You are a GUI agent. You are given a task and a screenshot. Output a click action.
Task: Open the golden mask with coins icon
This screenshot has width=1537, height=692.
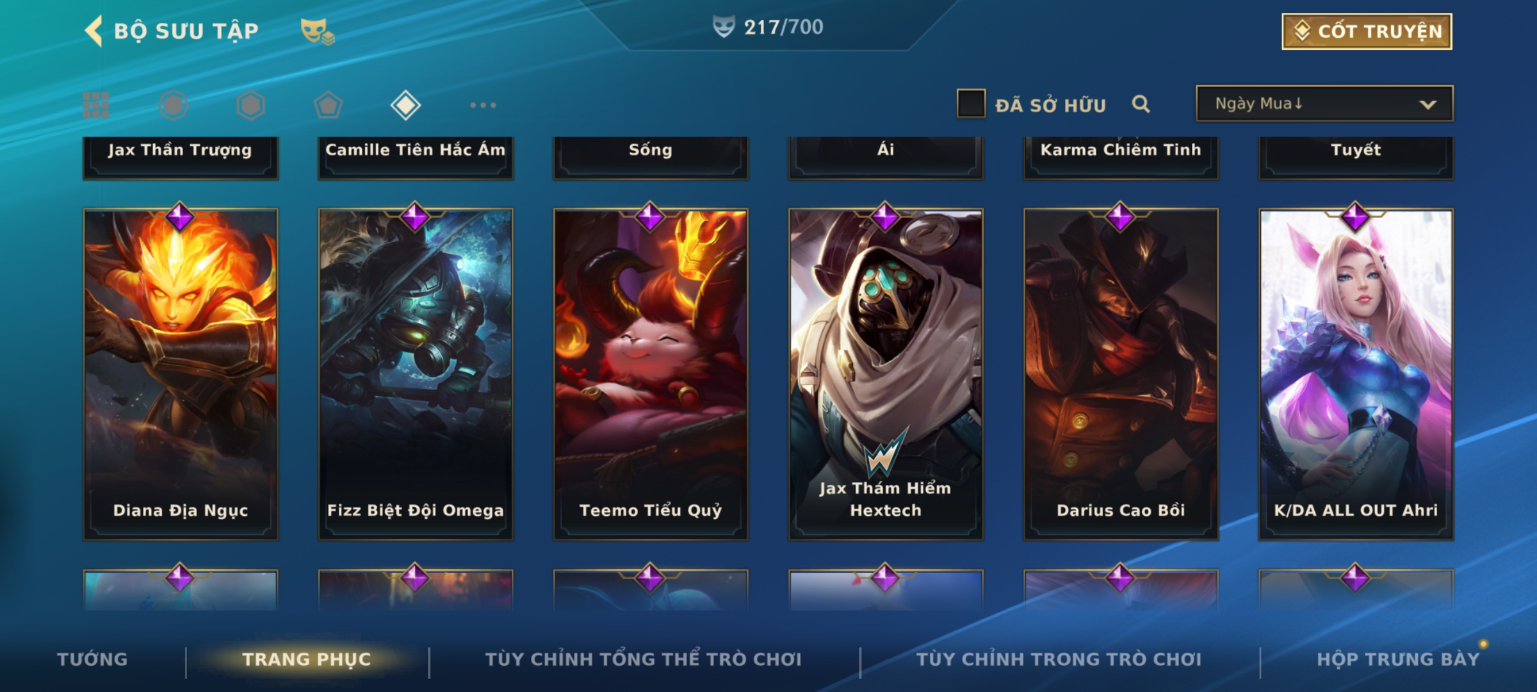click(318, 31)
